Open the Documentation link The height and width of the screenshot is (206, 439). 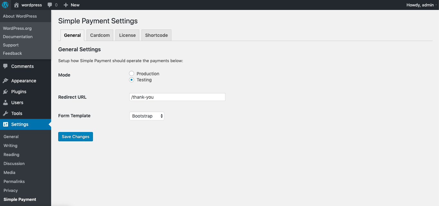(18, 37)
